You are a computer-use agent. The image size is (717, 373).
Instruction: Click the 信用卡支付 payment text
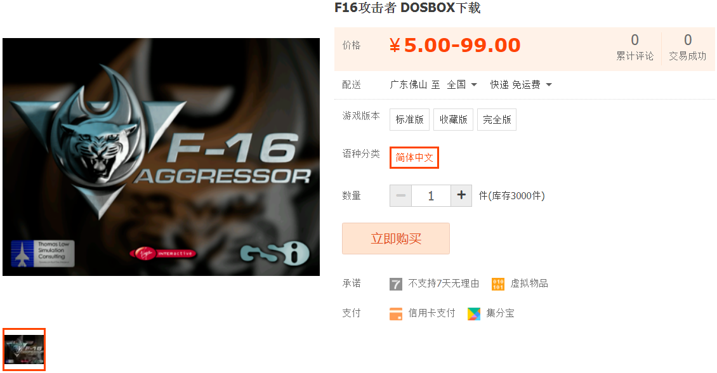[431, 313]
